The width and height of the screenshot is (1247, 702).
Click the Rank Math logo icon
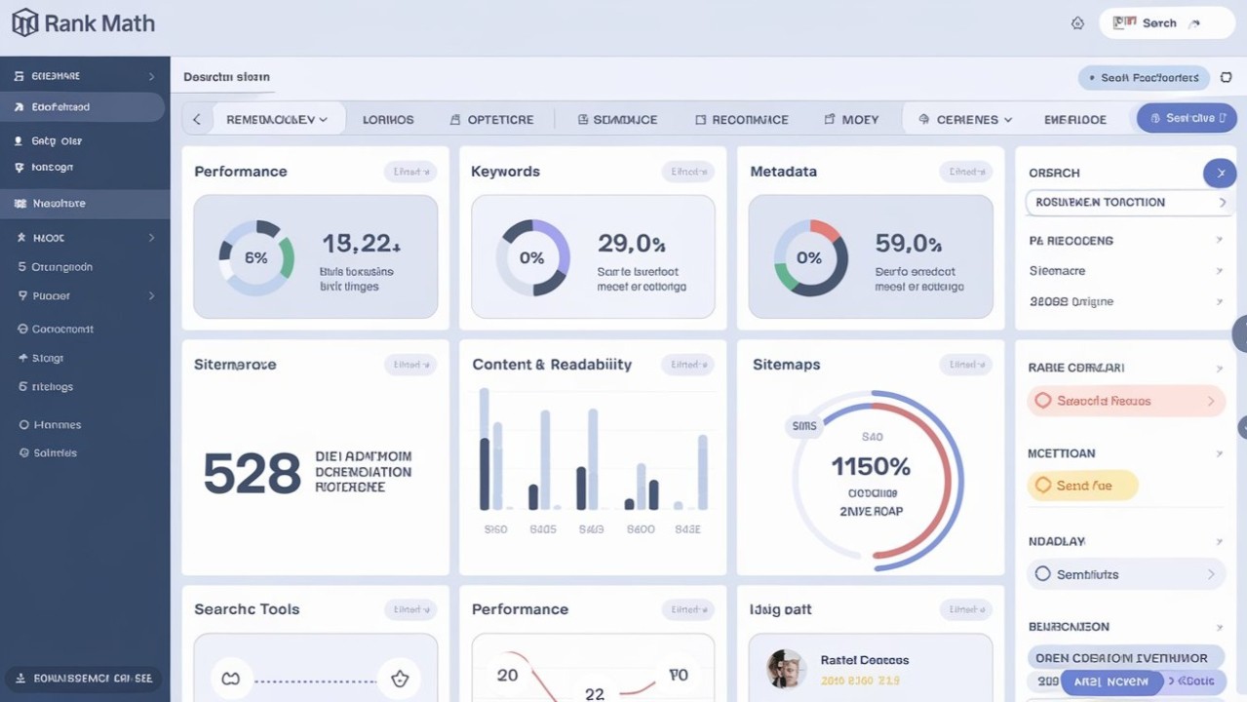point(24,22)
